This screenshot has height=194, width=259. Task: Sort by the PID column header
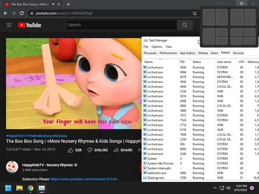pyautogui.click(x=184, y=62)
